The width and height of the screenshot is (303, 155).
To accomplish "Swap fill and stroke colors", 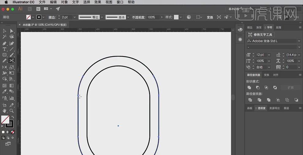I will pyautogui.click(x=13, y=117).
